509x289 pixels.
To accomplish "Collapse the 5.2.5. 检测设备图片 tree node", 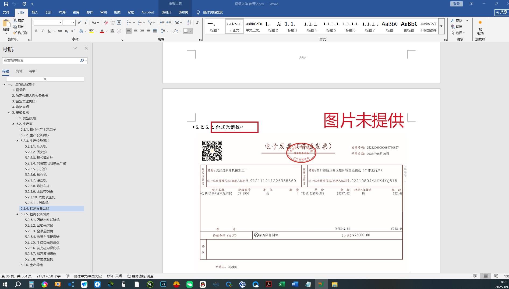I will (x=17, y=214).
